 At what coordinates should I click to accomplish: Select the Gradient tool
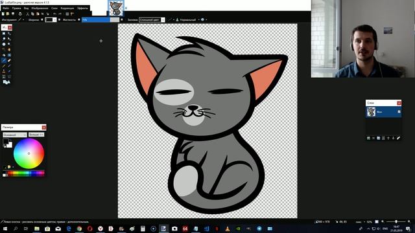coord(9,55)
